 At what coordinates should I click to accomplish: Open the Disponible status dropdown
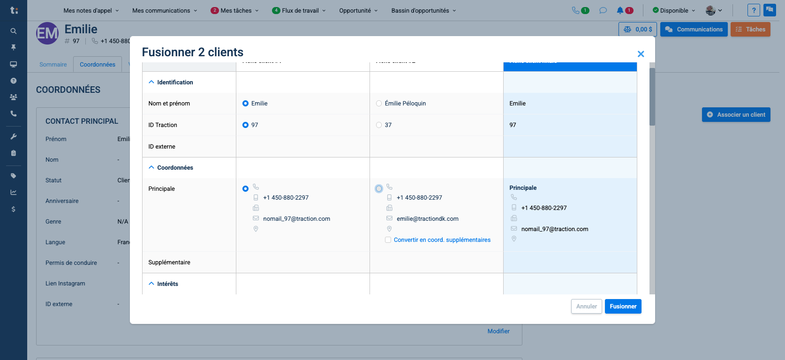[674, 10]
